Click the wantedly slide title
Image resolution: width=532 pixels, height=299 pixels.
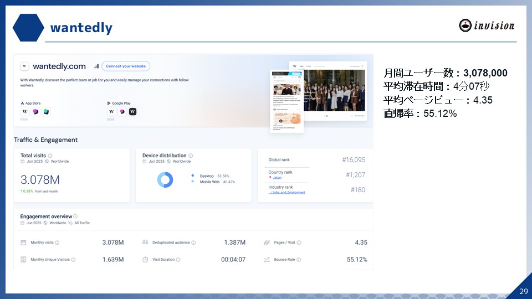click(81, 28)
